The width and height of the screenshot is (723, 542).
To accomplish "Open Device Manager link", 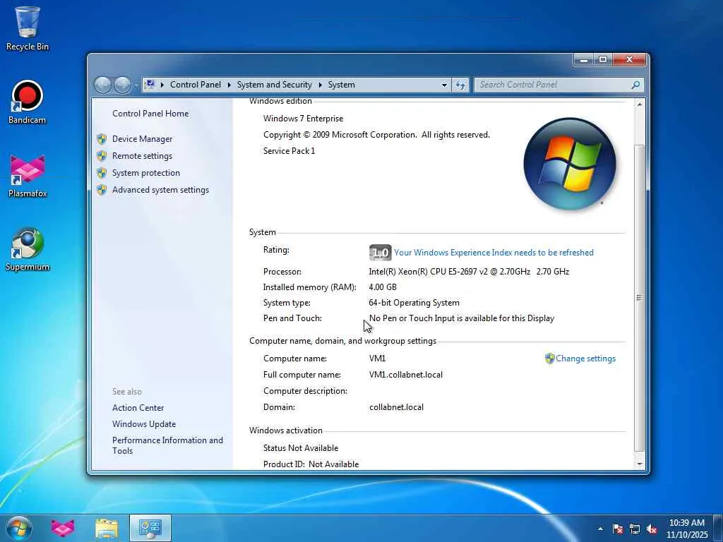I will 142,139.
